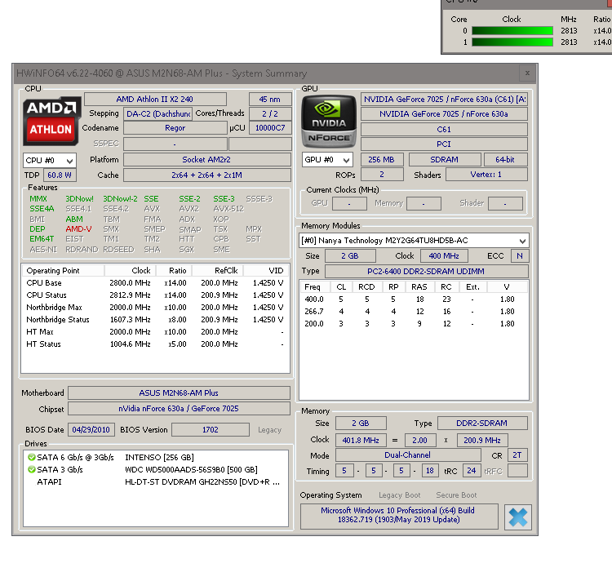Click the memory module Size 2 GB field

pyautogui.click(x=350, y=256)
